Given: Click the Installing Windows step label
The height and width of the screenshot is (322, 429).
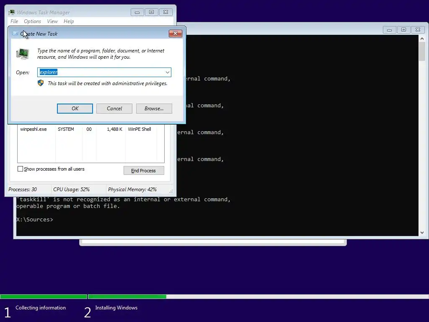Looking at the screenshot, I should pyautogui.click(x=116, y=308).
